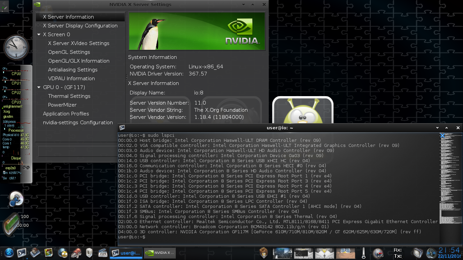
Task: Open X Server XVideo Settings
Action: 79,43
